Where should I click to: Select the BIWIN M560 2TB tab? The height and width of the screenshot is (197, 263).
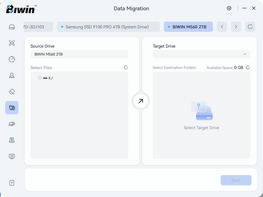coord(188,27)
